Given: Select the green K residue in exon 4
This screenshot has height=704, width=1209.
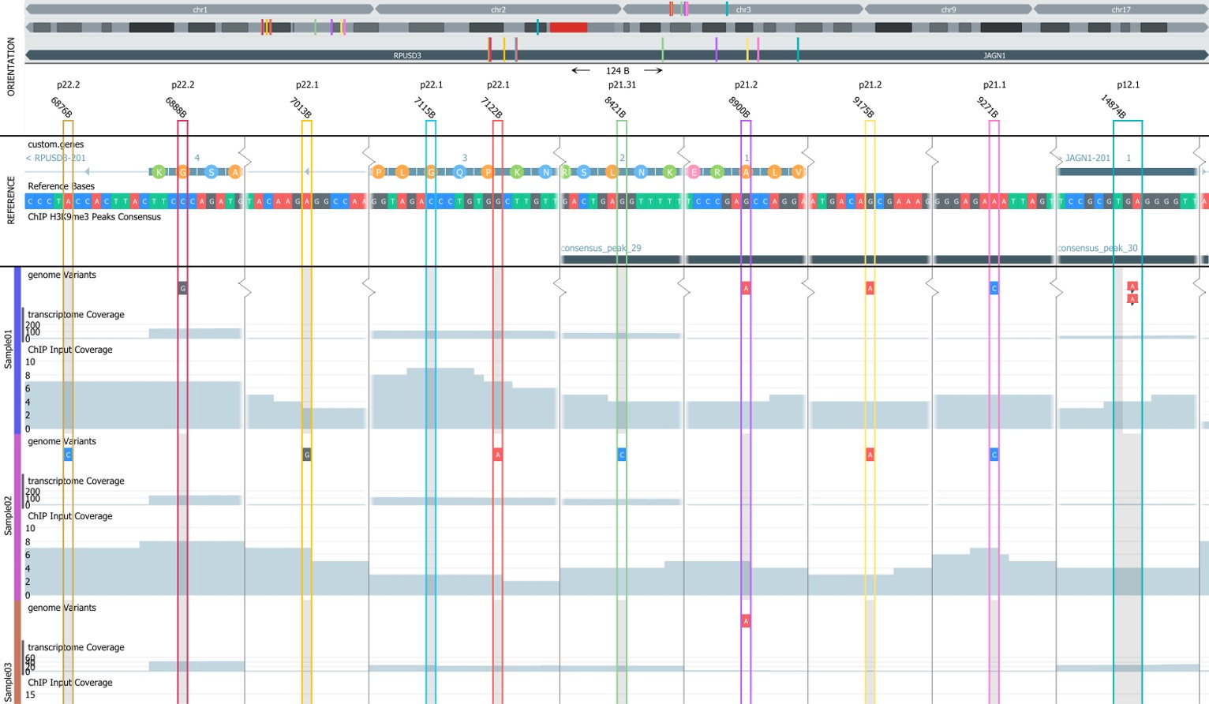Looking at the screenshot, I should [x=159, y=172].
